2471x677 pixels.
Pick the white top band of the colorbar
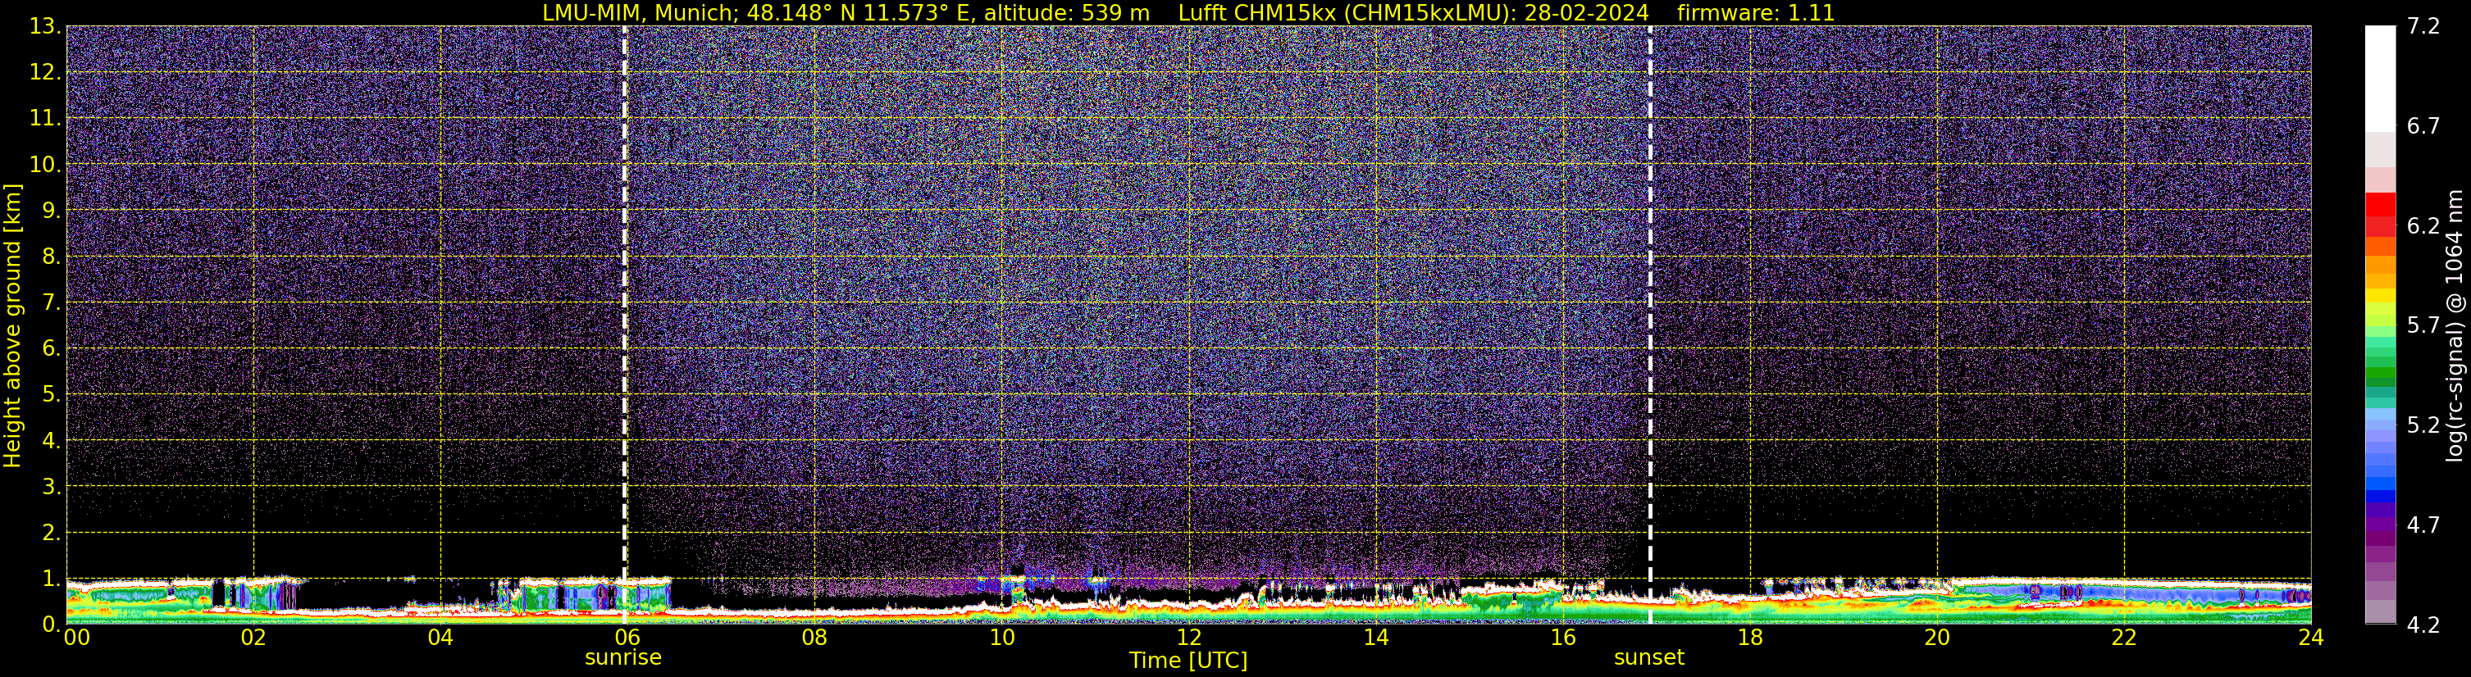point(2380,79)
